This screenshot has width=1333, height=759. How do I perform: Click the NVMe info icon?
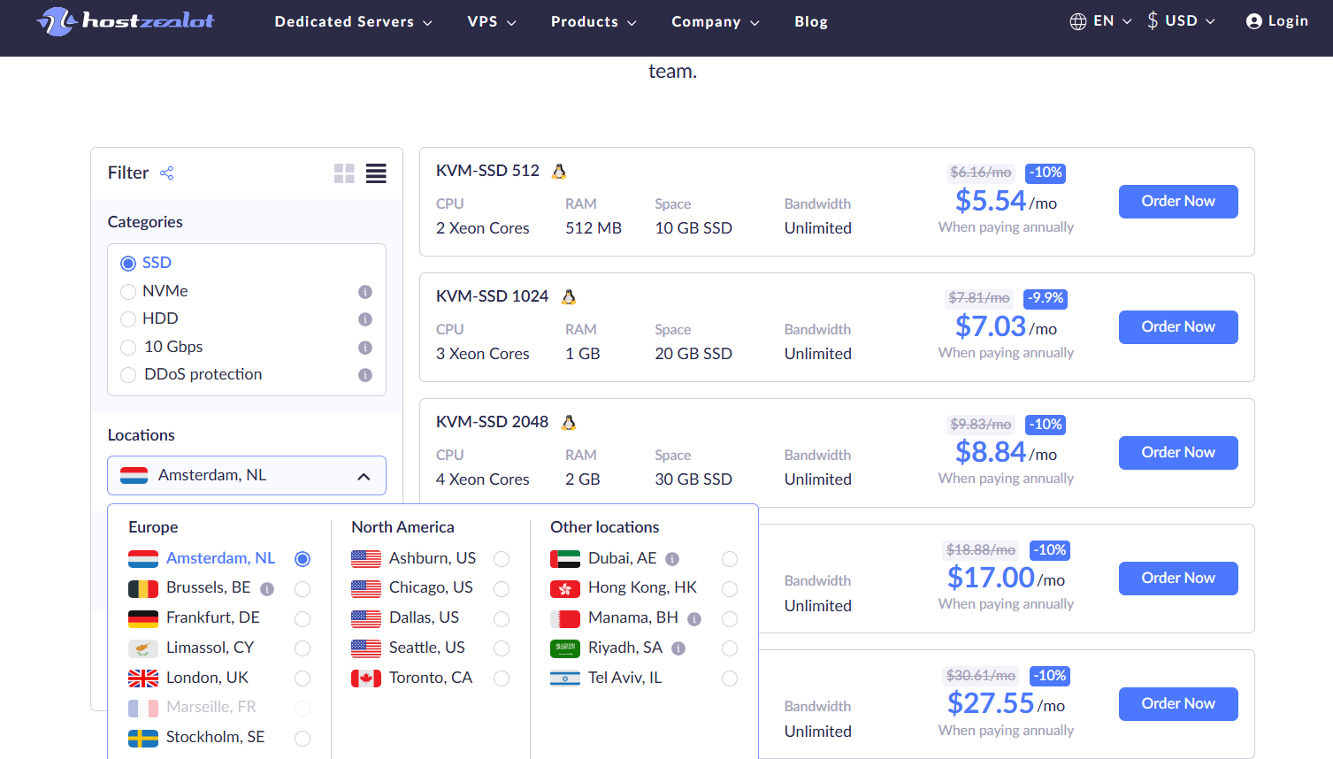click(x=365, y=292)
